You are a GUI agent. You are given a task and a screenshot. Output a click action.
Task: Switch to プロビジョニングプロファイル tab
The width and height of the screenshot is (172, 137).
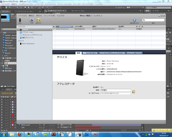(112, 53)
